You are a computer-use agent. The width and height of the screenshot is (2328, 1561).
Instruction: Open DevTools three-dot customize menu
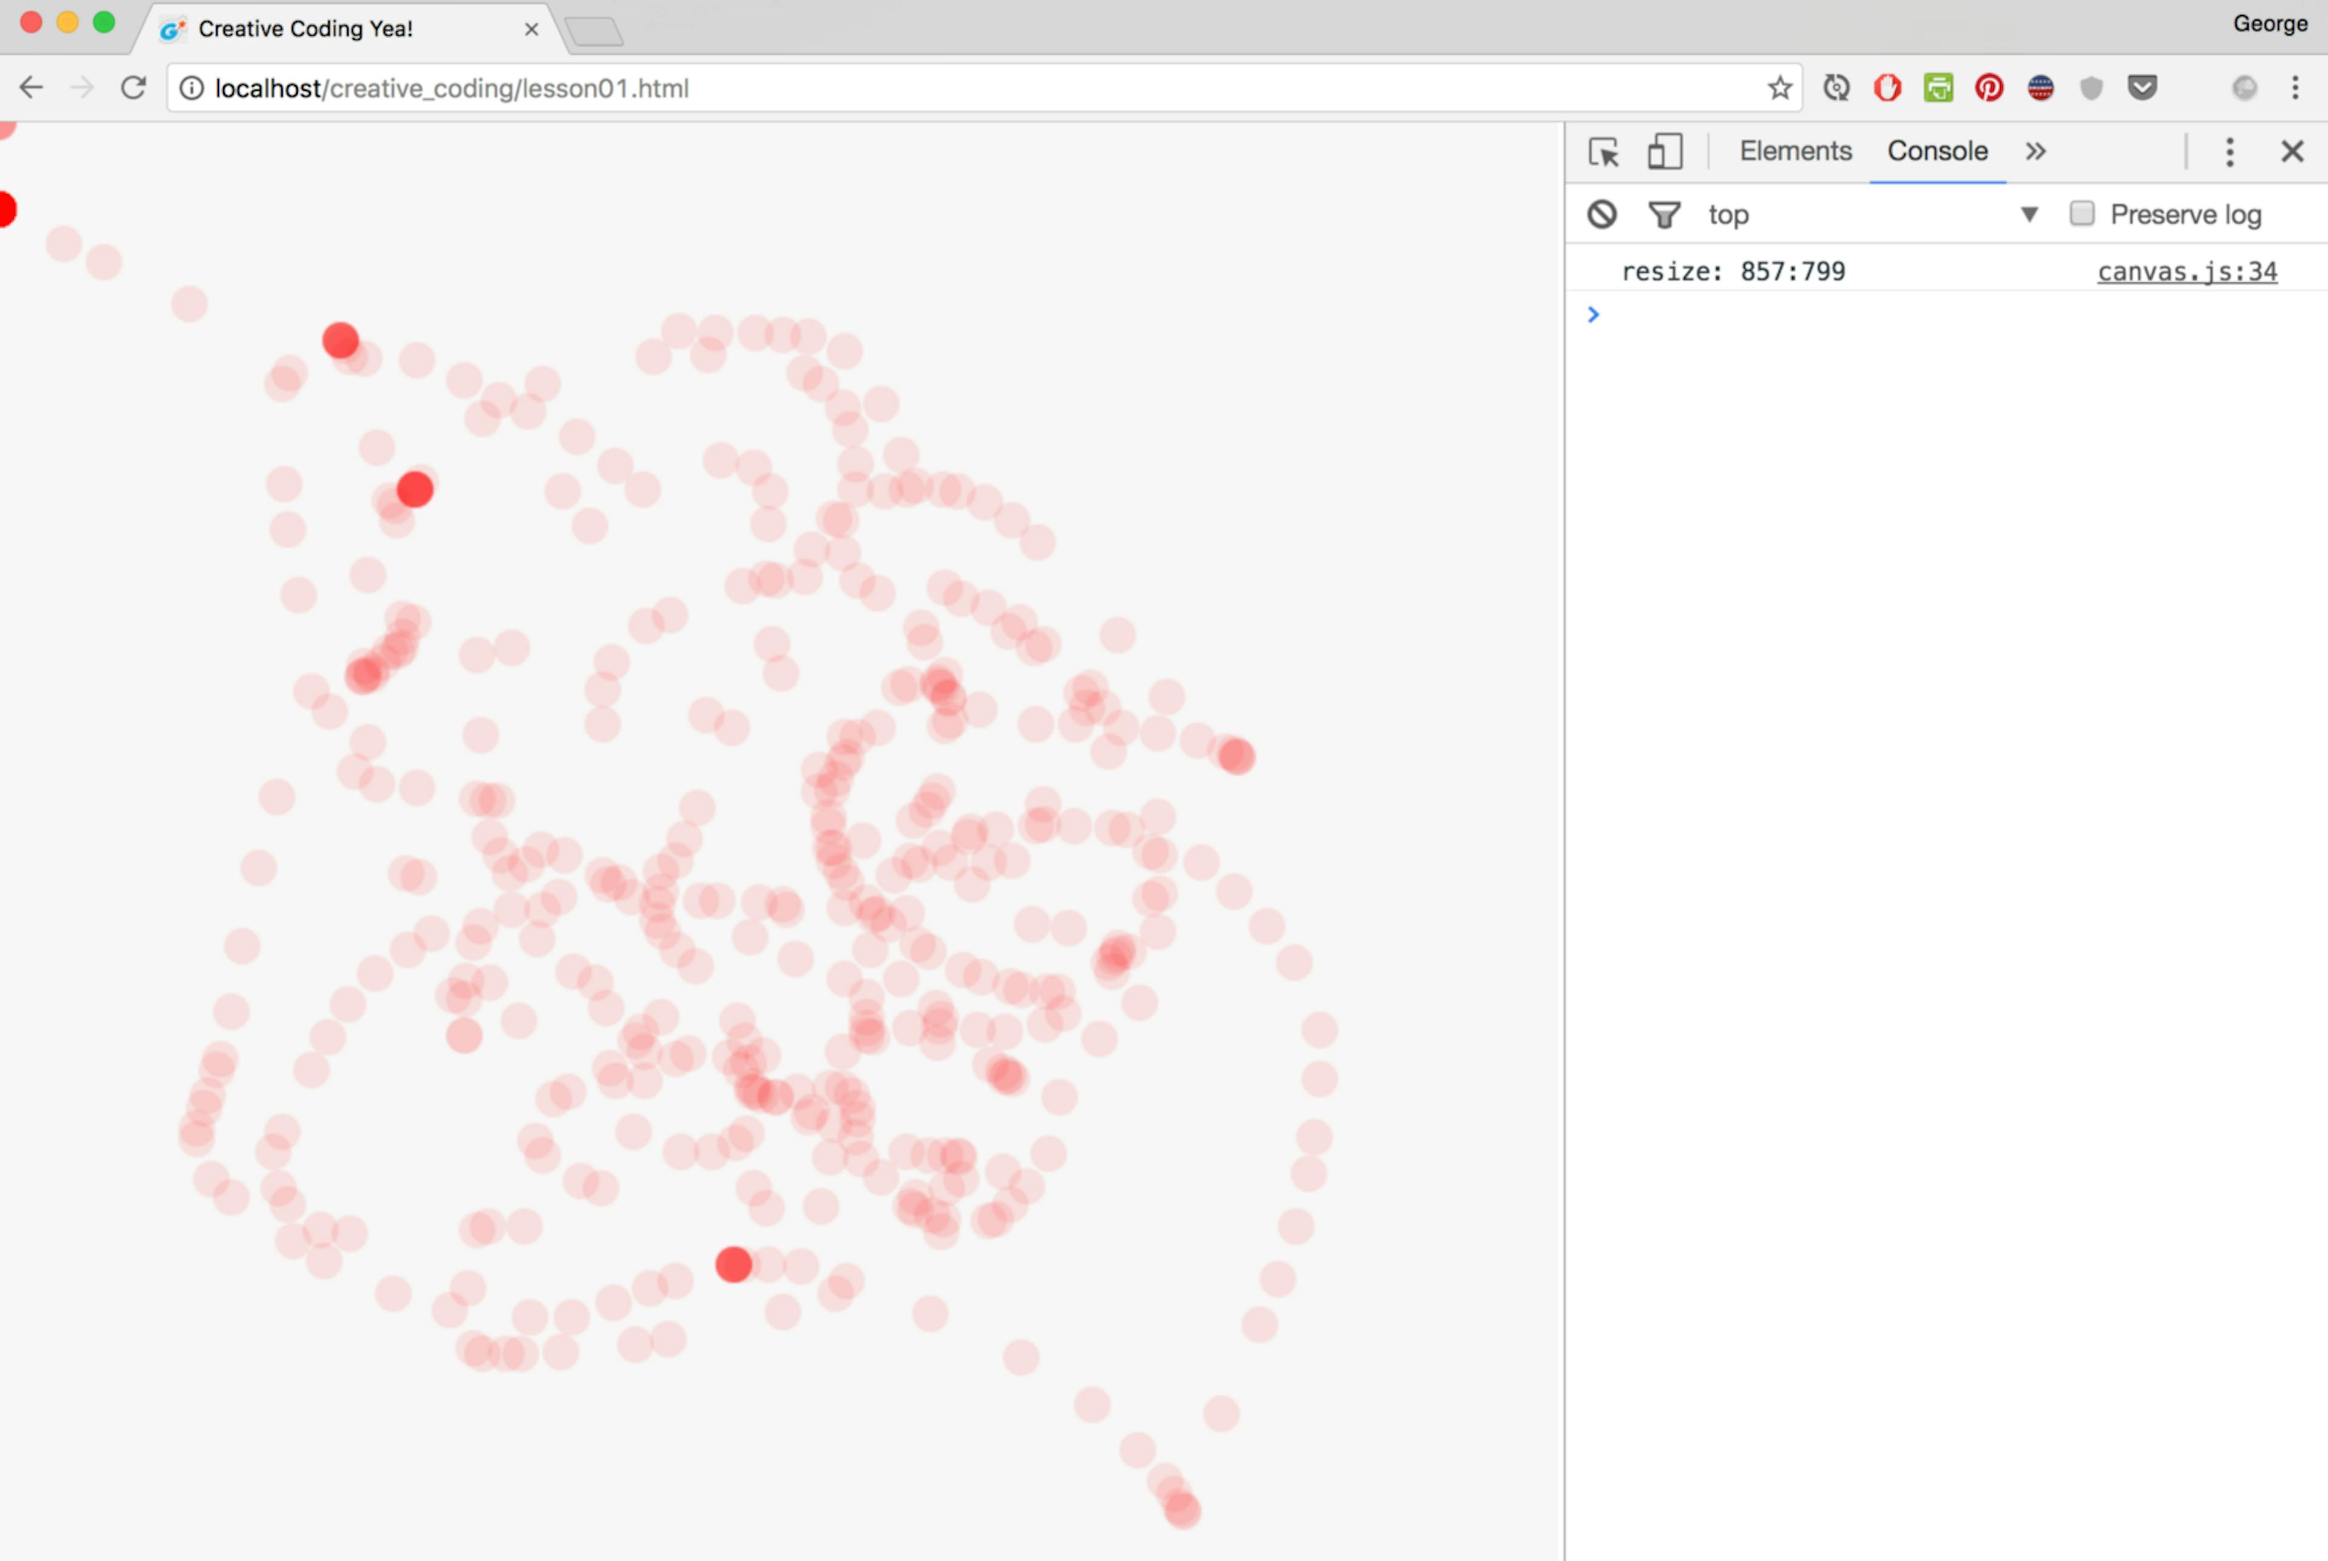[x=2229, y=152]
